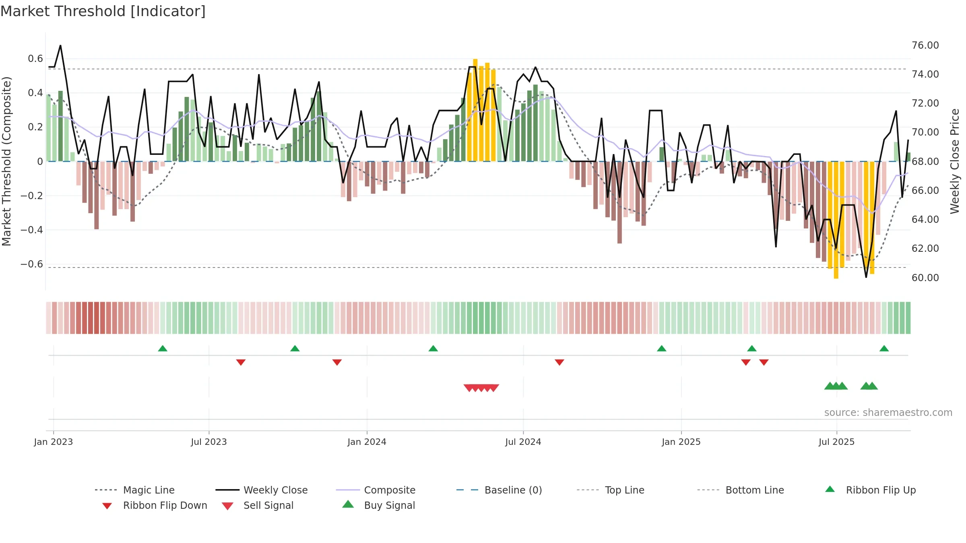Screen dimensions: 966x543
Task: Toggle Baseline (0) in the legend
Action: pyautogui.click(x=499, y=490)
